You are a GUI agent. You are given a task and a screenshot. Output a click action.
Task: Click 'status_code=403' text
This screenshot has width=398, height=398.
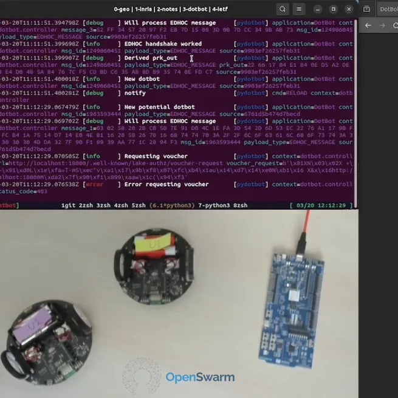coord(24,191)
